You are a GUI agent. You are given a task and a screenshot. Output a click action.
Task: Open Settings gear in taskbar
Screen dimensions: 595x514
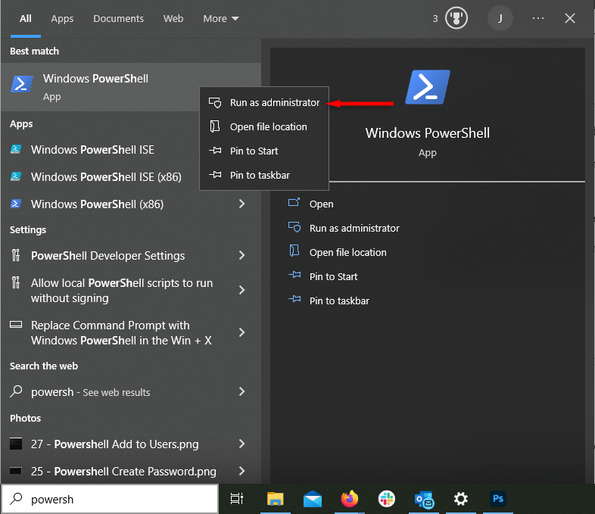click(x=460, y=499)
